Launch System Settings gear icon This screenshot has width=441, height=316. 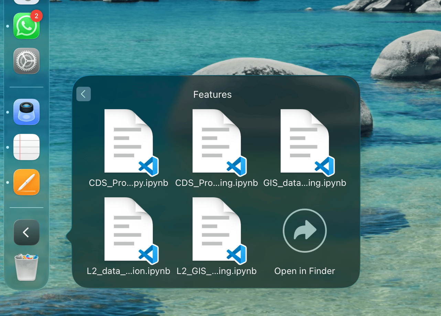tap(26, 61)
